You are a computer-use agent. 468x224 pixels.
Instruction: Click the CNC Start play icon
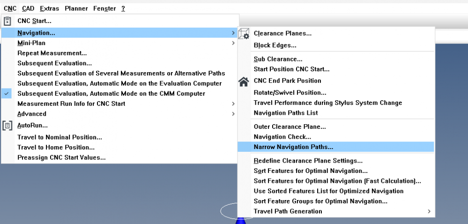click(7, 21)
